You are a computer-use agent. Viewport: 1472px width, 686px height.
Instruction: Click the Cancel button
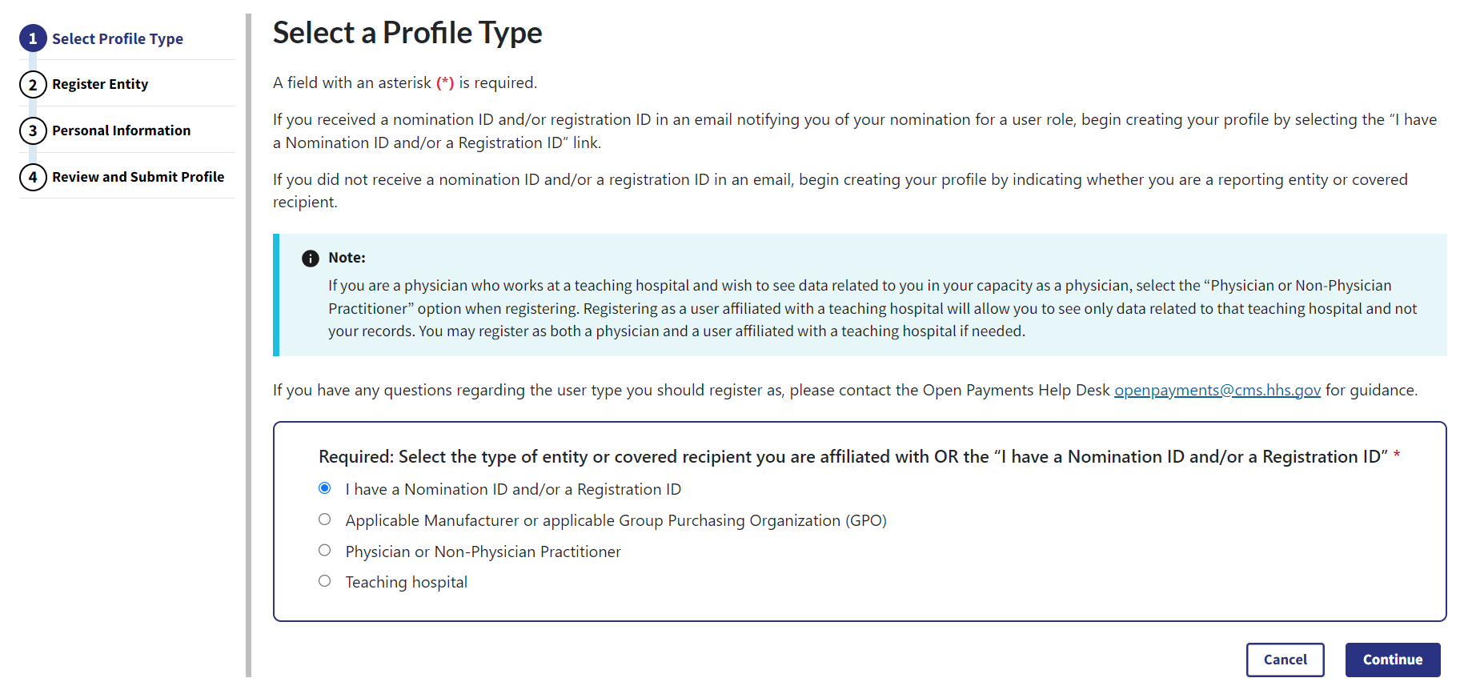coord(1285,660)
